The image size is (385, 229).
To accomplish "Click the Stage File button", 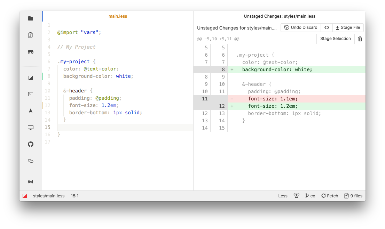I will [348, 27].
